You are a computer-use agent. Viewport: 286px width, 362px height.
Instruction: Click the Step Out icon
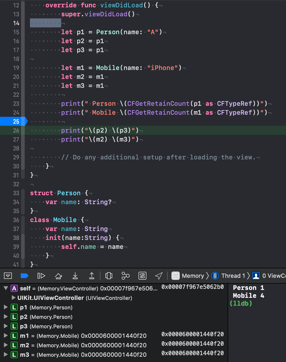[x=92, y=276]
